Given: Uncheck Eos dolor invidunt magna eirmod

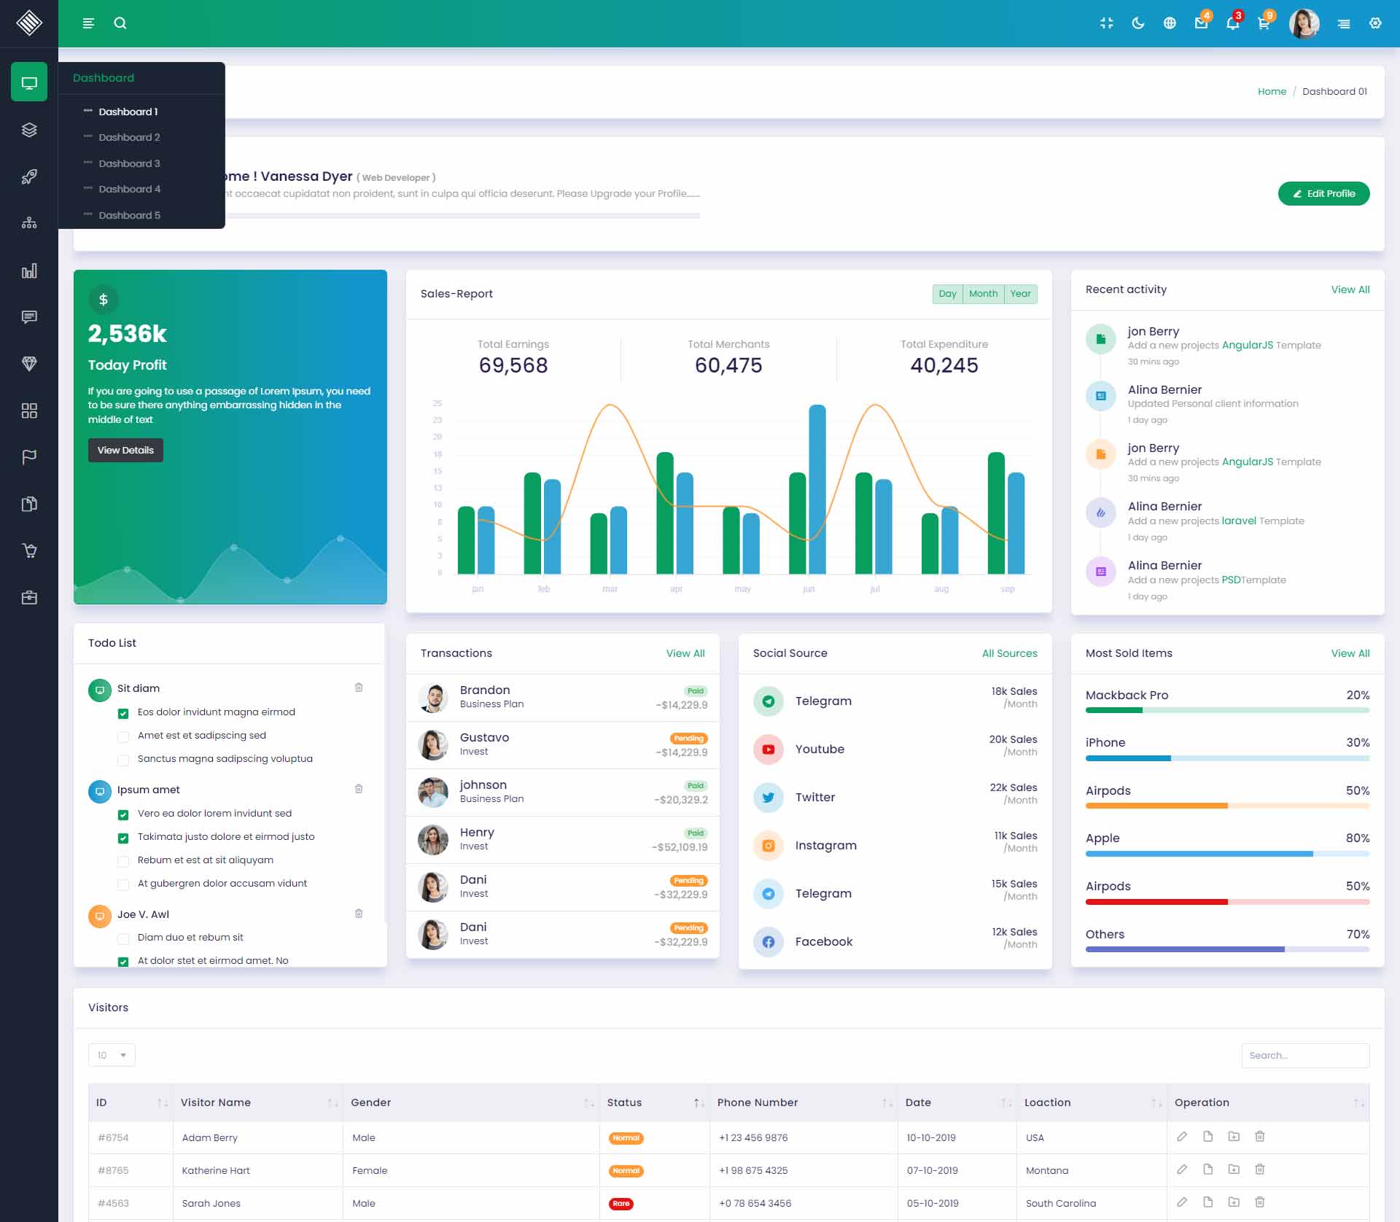Looking at the screenshot, I should pos(123,713).
